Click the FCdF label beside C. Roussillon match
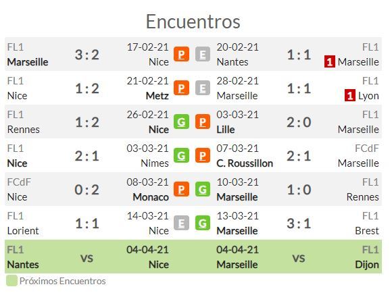This screenshot has width=392, height=293. (x=367, y=149)
